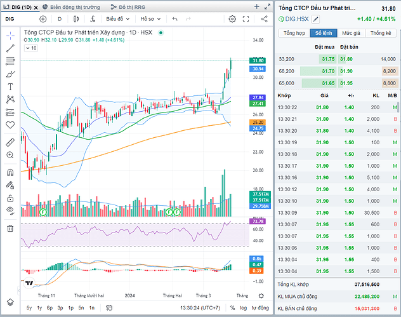The image size is (401, 317).
Task: Toggle log scale on price axis
Action: click(x=243, y=307)
